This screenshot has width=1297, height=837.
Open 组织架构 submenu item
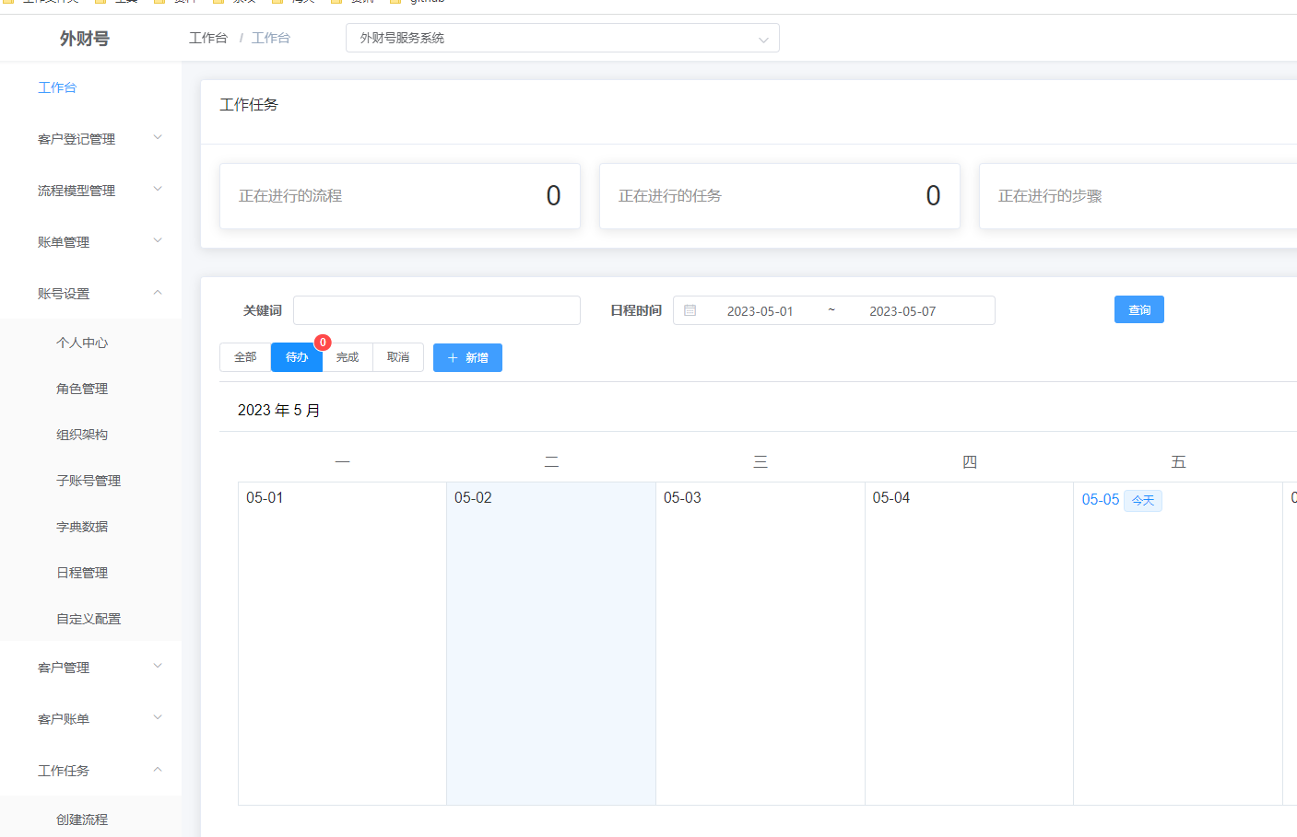click(82, 435)
